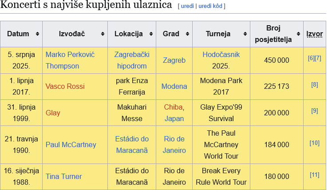This screenshot has width=328, height=190.
Task: Jump to reference [10] citation
Action: pos(314,143)
